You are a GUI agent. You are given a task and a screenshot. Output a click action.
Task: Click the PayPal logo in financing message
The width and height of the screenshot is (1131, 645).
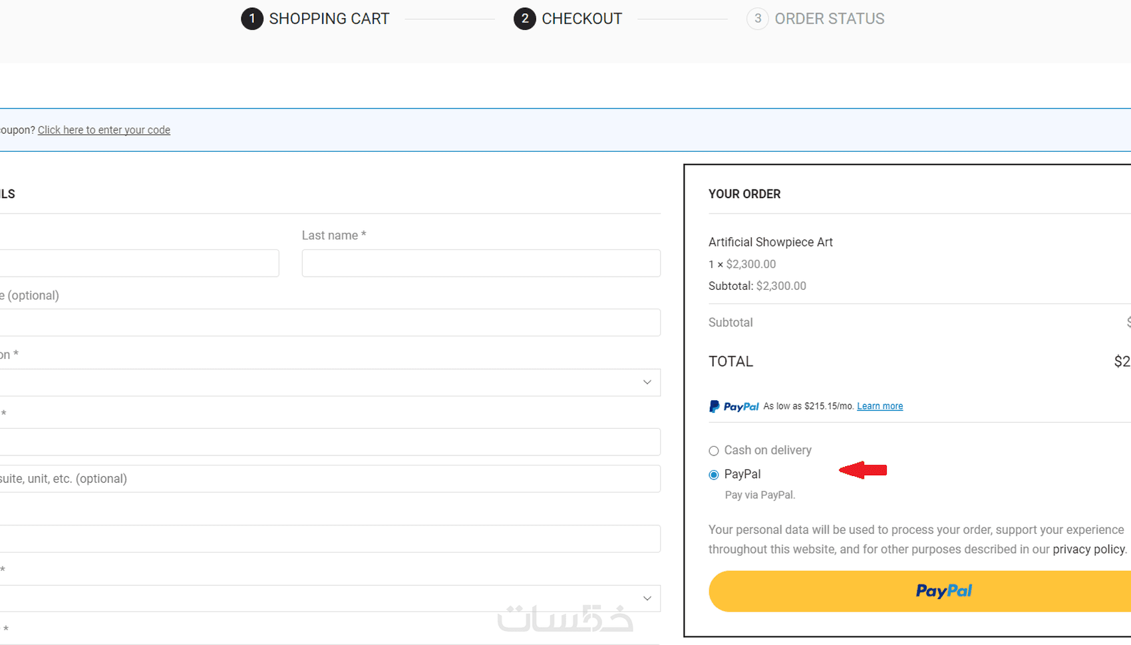tap(734, 406)
